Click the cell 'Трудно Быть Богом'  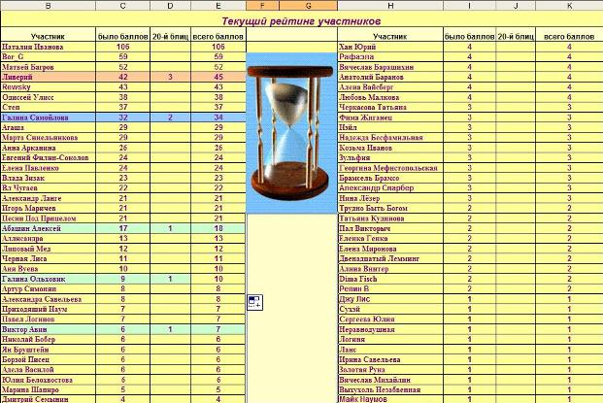tap(390, 208)
